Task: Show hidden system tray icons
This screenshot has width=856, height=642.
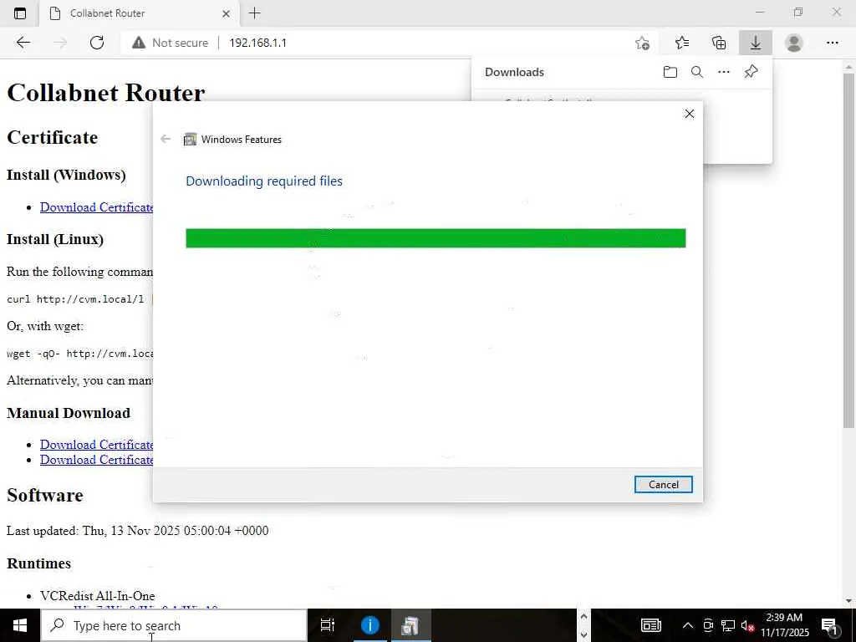Action: (688, 625)
